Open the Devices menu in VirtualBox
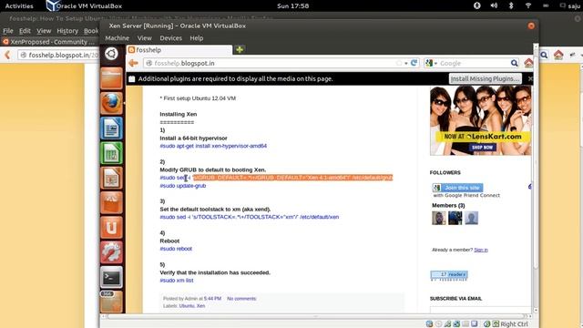 point(170,38)
